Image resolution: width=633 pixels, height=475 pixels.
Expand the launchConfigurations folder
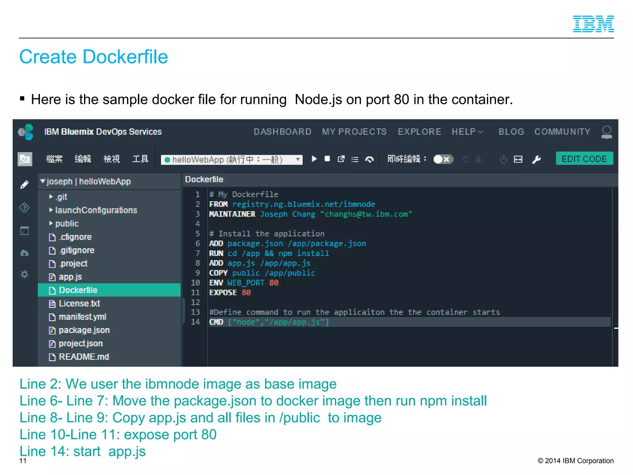pyautogui.click(x=51, y=210)
